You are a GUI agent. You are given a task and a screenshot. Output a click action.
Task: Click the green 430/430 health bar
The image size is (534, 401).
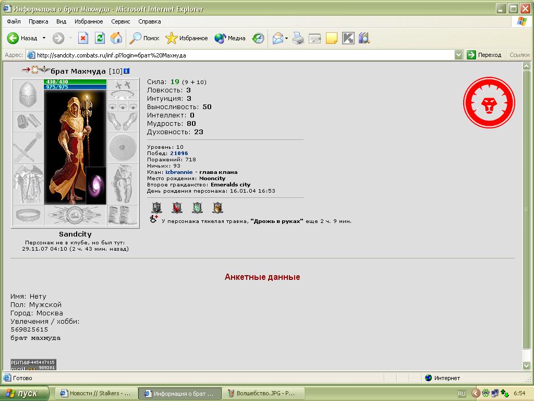click(75, 81)
